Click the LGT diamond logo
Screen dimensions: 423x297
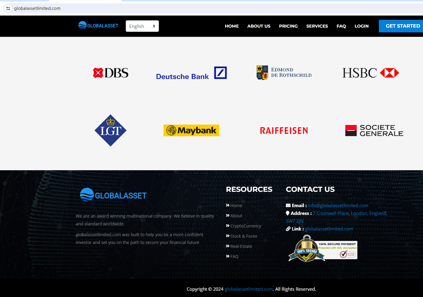tap(110, 130)
